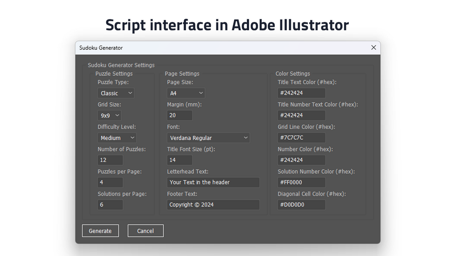Click the Cancel button
This screenshot has height=256, width=456.
145,231
